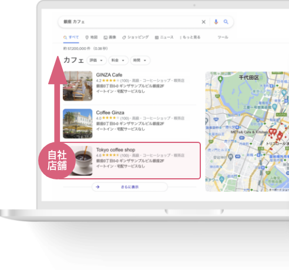Viewport: 289px width, 270px height.
Task: Click the Coffee Ginza star rating 4.0
Action: (x=107, y=118)
